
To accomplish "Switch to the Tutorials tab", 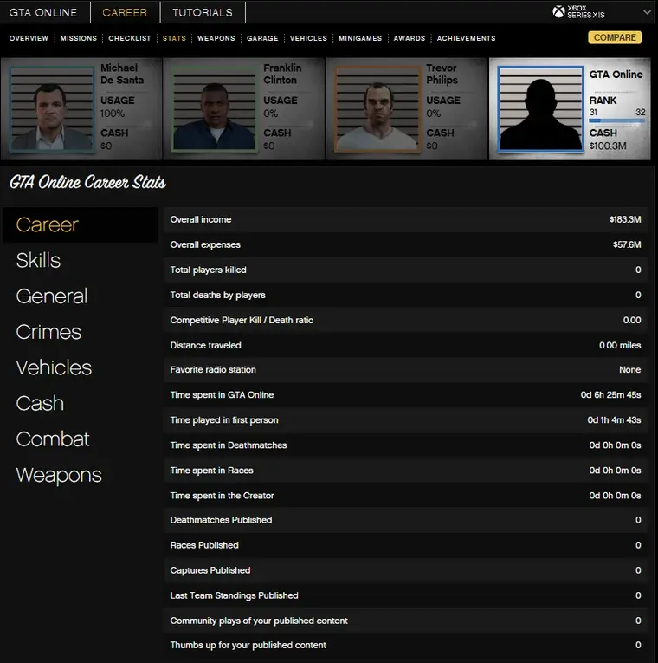I will [x=203, y=13].
